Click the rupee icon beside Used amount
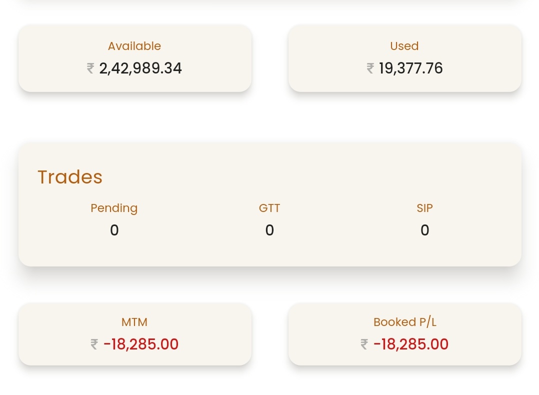 (x=370, y=68)
